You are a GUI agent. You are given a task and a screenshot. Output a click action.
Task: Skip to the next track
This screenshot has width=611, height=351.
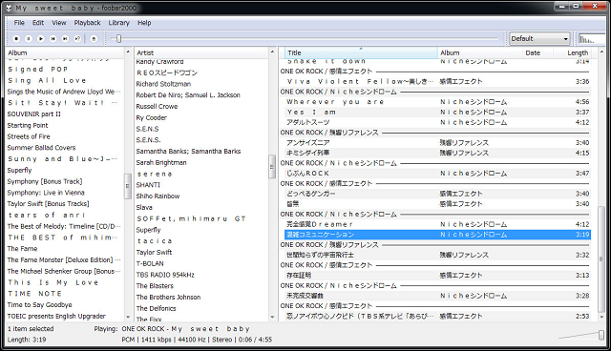point(65,38)
